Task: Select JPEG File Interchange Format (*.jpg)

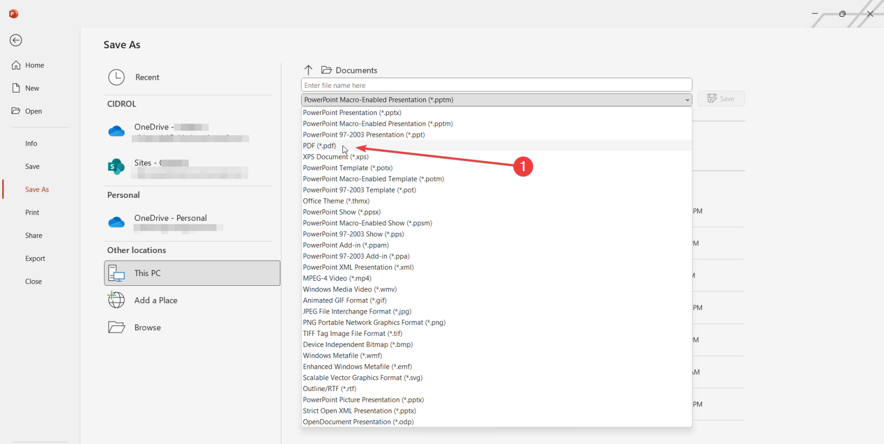Action: coord(496,311)
